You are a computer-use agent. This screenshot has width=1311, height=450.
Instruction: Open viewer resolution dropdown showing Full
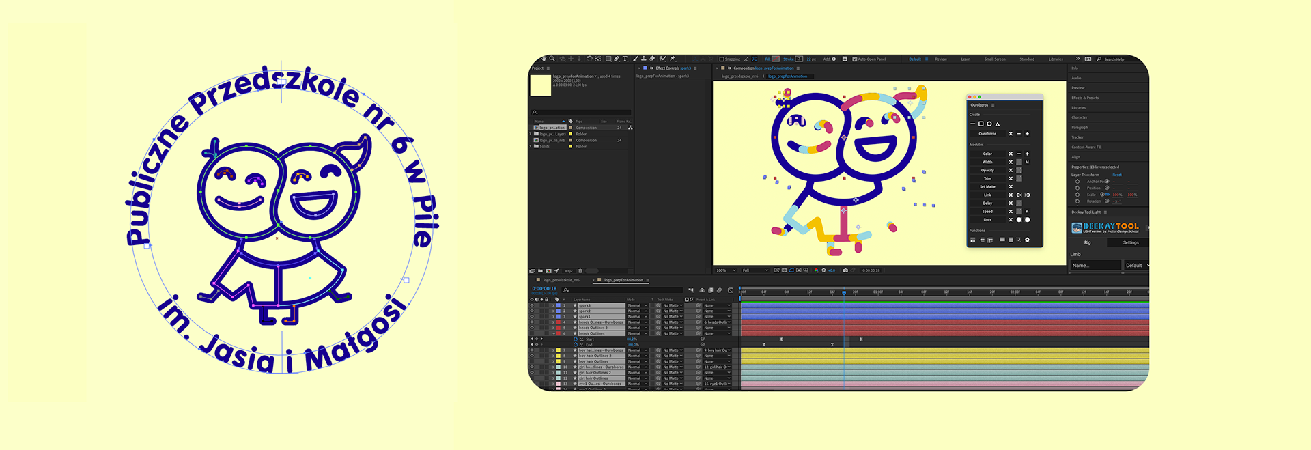point(755,270)
